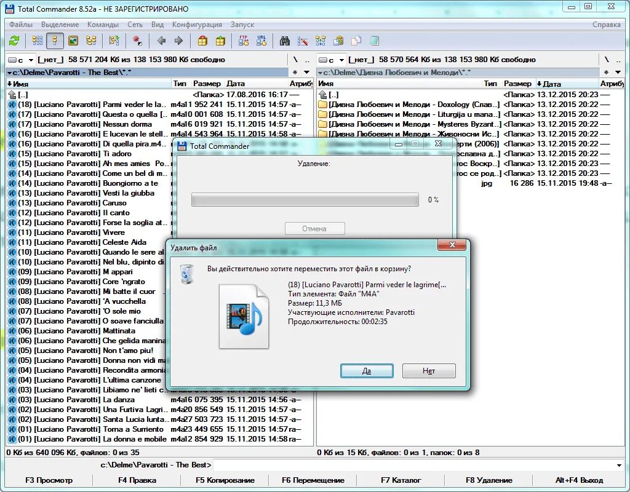Image resolution: width=630 pixels, height=492 pixels.
Task: Open the Выделение menu
Action: click(60, 25)
